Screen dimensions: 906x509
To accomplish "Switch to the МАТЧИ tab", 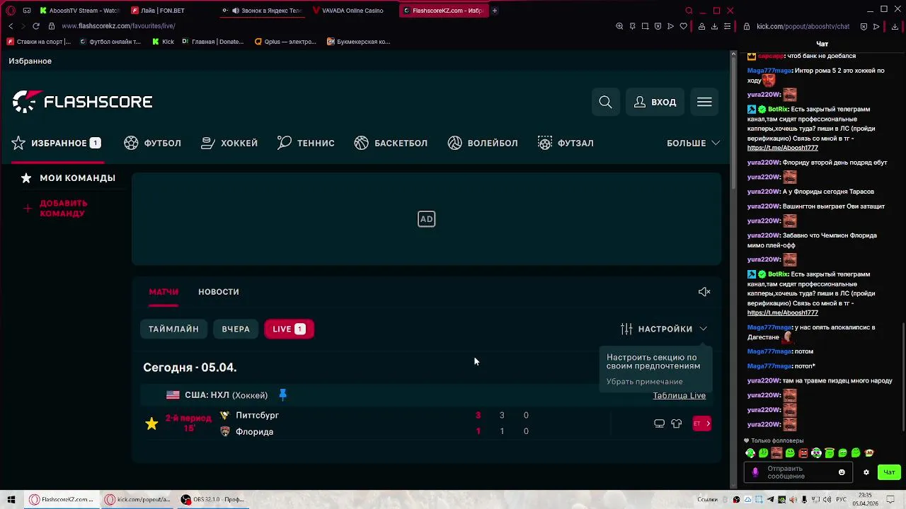I will point(164,292).
